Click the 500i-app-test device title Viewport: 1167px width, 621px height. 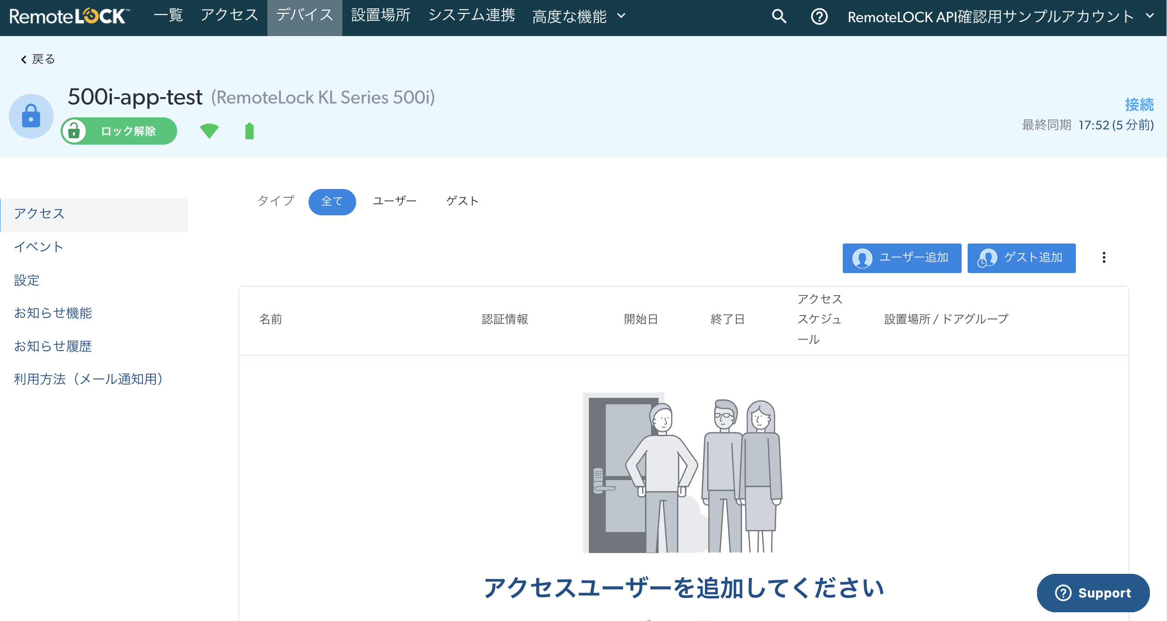tap(135, 97)
